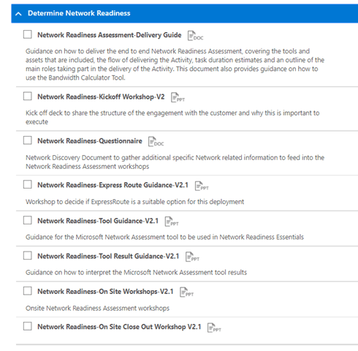The image size is (358, 351).
Task: Click the Determine Network Readiness header title
Action: 79,13
